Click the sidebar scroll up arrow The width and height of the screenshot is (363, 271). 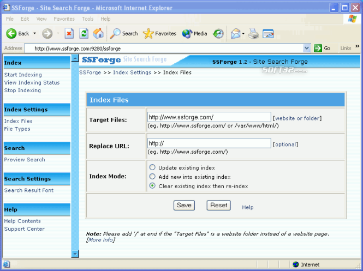75,58
